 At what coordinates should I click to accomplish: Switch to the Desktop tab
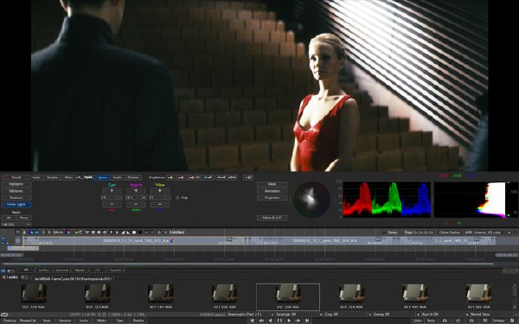(10, 321)
